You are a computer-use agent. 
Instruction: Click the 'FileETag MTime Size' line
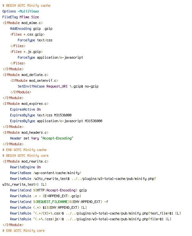point(20,17)
